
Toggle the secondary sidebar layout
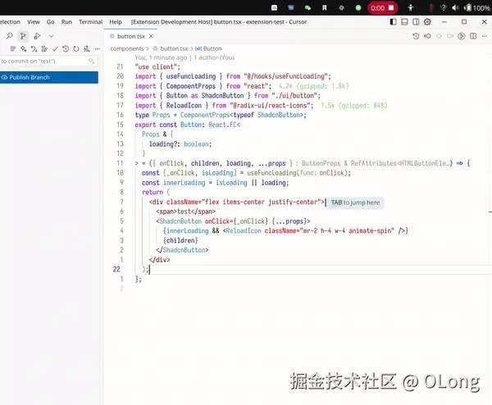(x=416, y=21)
